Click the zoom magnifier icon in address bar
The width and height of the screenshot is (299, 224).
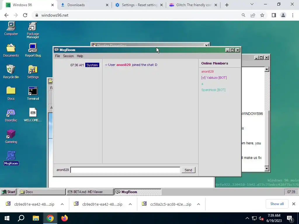pos(243,15)
